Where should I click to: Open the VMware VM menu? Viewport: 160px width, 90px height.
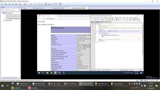click(x=13, y=4)
